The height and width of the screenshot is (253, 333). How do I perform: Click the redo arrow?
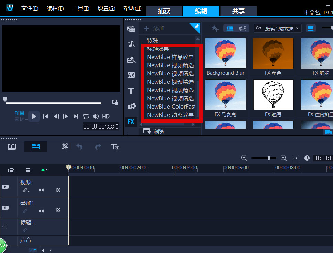(x=98, y=146)
